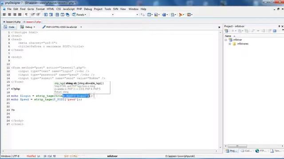Click the align center toolbar icon
284x159 pixels.
point(10,15)
